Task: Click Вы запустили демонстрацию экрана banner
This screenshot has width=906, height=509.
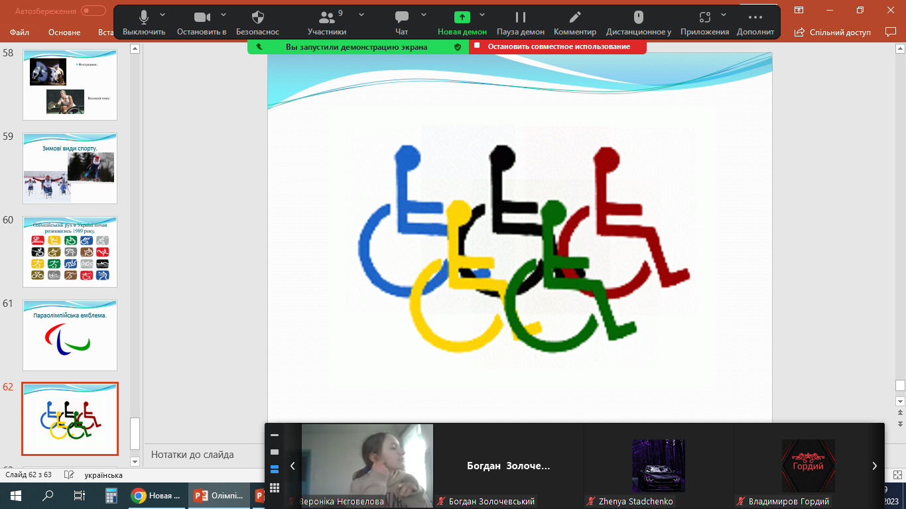Action: coord(356,47)
